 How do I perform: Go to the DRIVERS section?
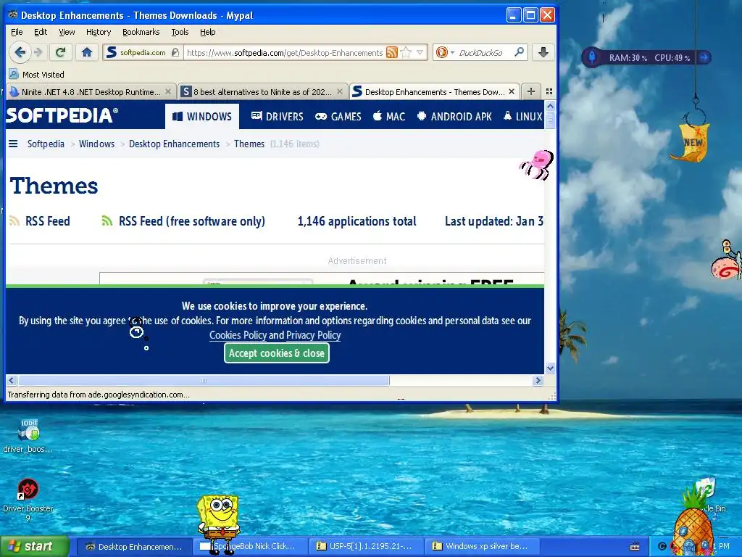(x=277, y=117)
